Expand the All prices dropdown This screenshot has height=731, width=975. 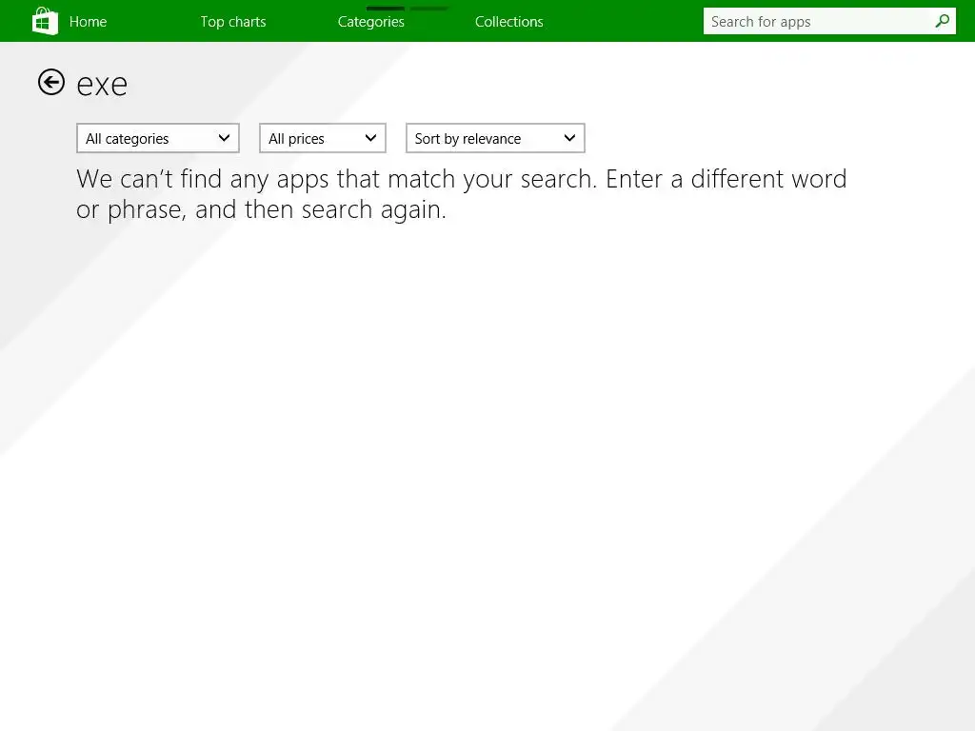coord(323,138)
